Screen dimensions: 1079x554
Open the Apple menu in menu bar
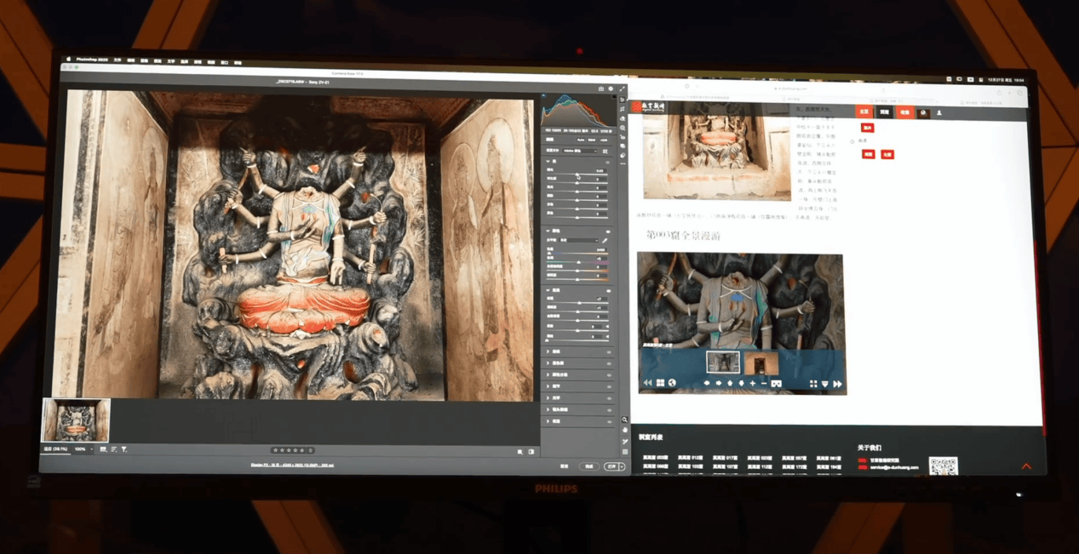click(69, 60)
